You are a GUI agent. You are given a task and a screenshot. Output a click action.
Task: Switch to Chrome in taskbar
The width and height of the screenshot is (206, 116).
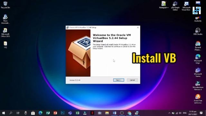129,113
